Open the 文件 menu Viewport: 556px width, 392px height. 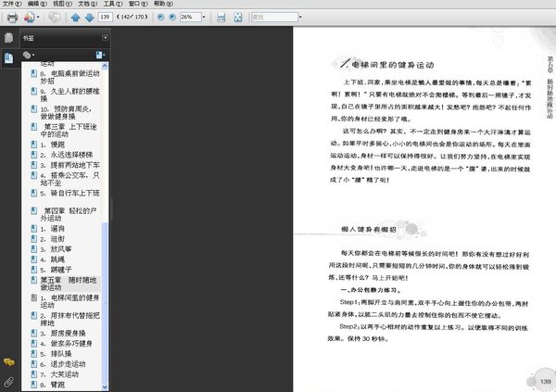8,4
